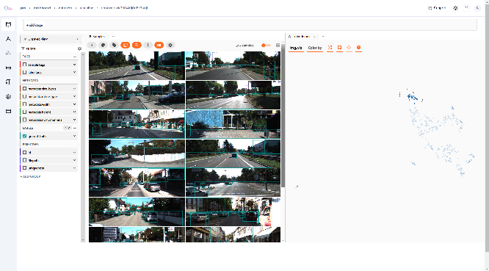Click the app logo in top-left corner

point(8,8)
